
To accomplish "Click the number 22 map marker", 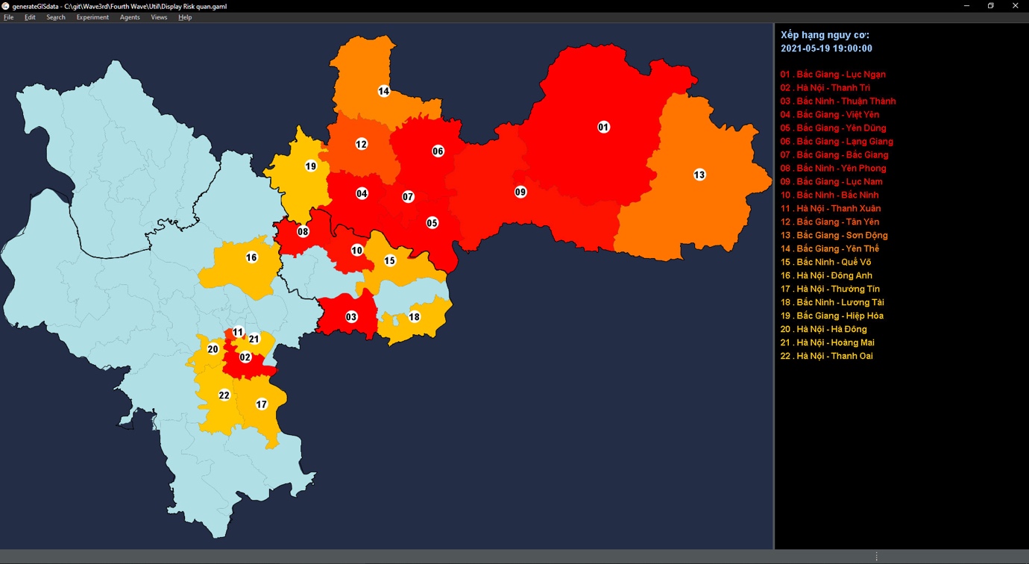I will click(x=224, y=395).
